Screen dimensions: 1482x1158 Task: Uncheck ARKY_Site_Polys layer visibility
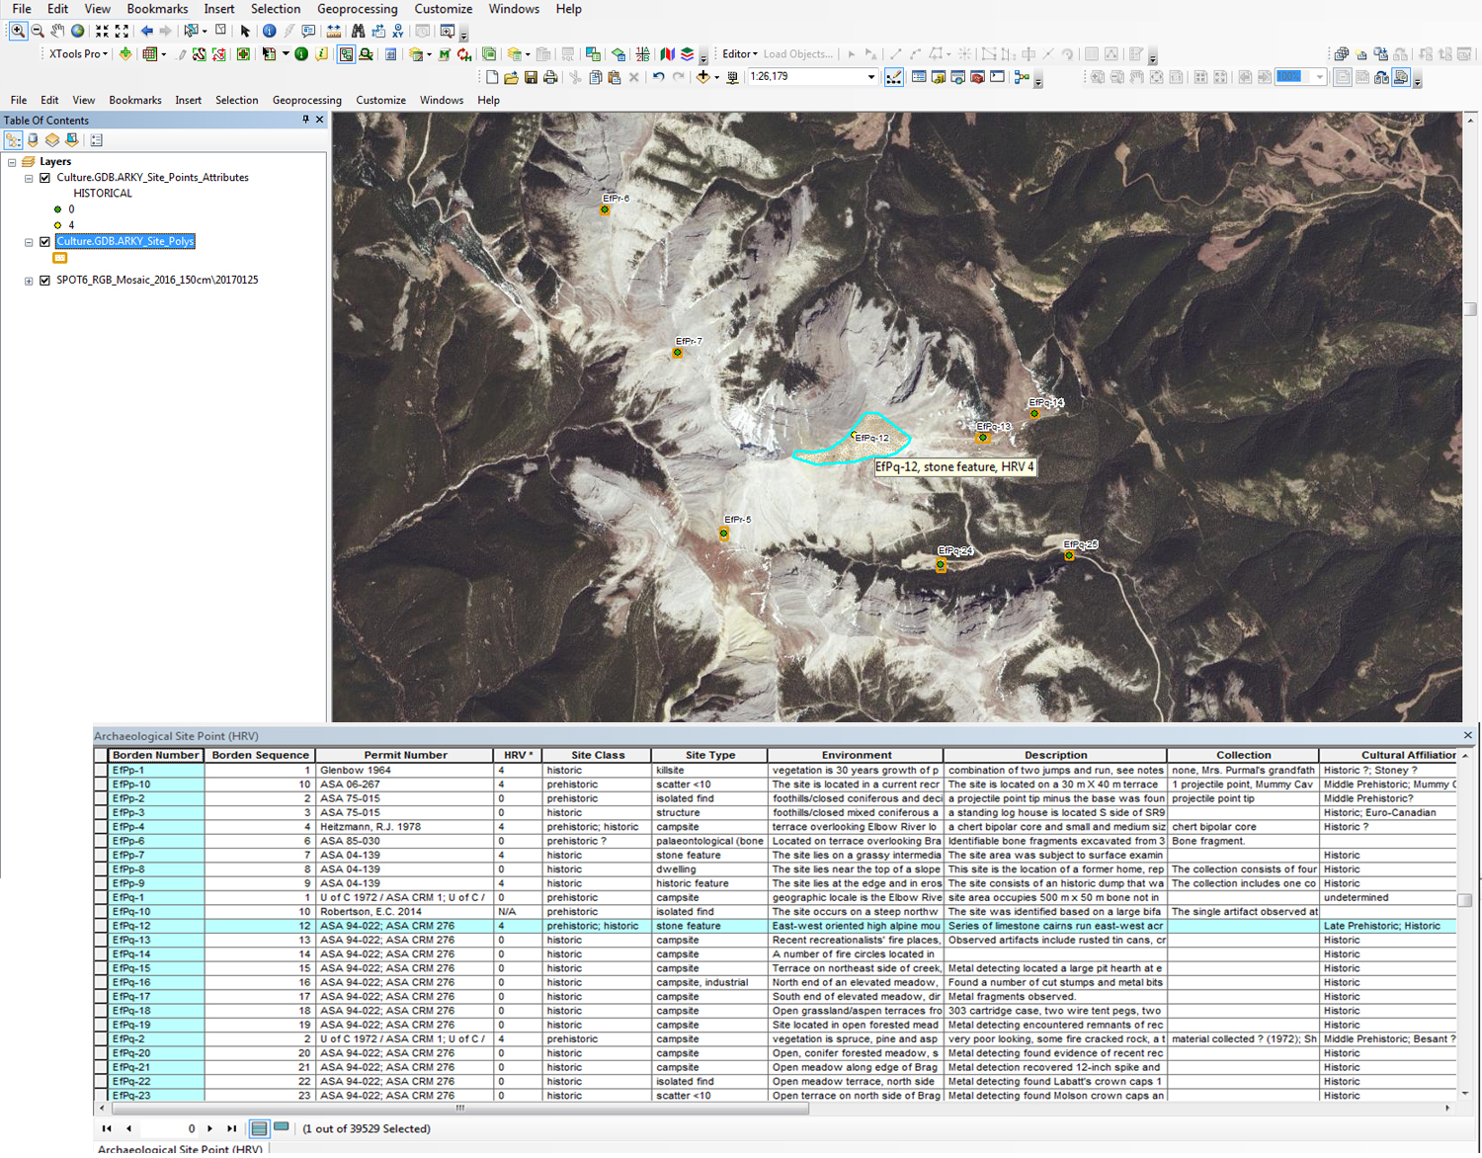coord(44,242)
